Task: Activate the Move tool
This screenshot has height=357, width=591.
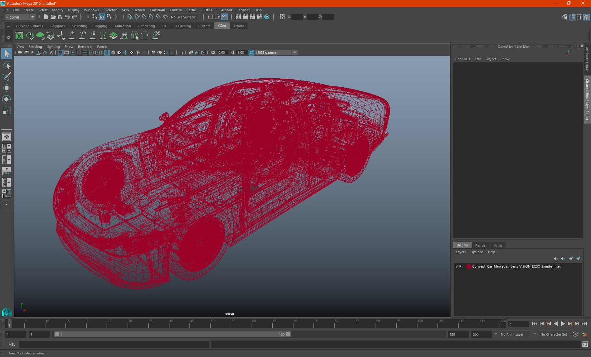Action: (6, 88)
